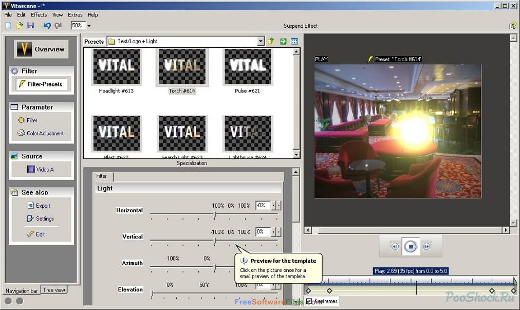
Task: Select the Search Light #623 preset thumbnail
Action: [x=182, y=134]
